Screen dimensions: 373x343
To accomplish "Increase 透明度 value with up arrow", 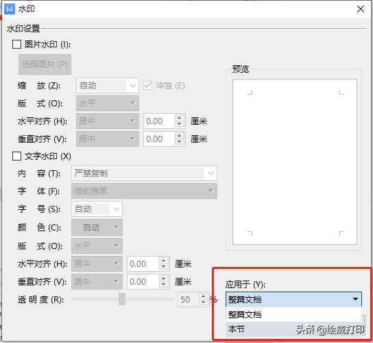I will [203, 296].
